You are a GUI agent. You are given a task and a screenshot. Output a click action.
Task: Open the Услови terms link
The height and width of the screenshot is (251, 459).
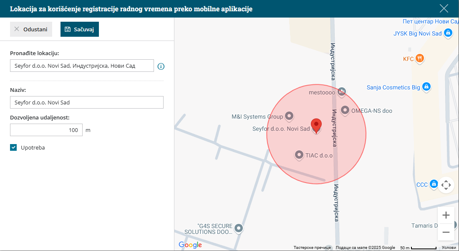449,248
